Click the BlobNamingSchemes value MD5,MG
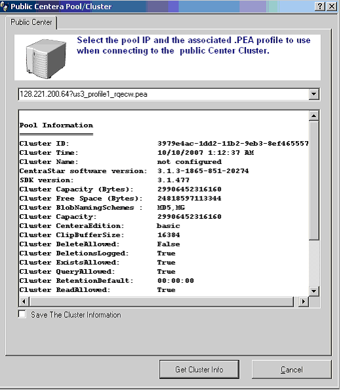The height and width of the screenshot is (390, 341). click(171, 208)
